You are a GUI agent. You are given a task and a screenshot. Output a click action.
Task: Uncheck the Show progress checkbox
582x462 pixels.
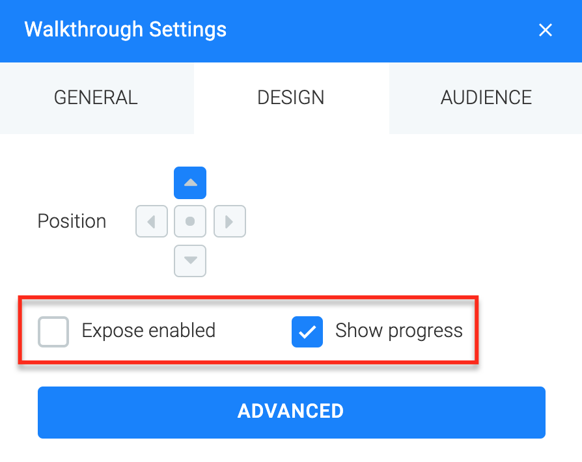coord(307,332)
